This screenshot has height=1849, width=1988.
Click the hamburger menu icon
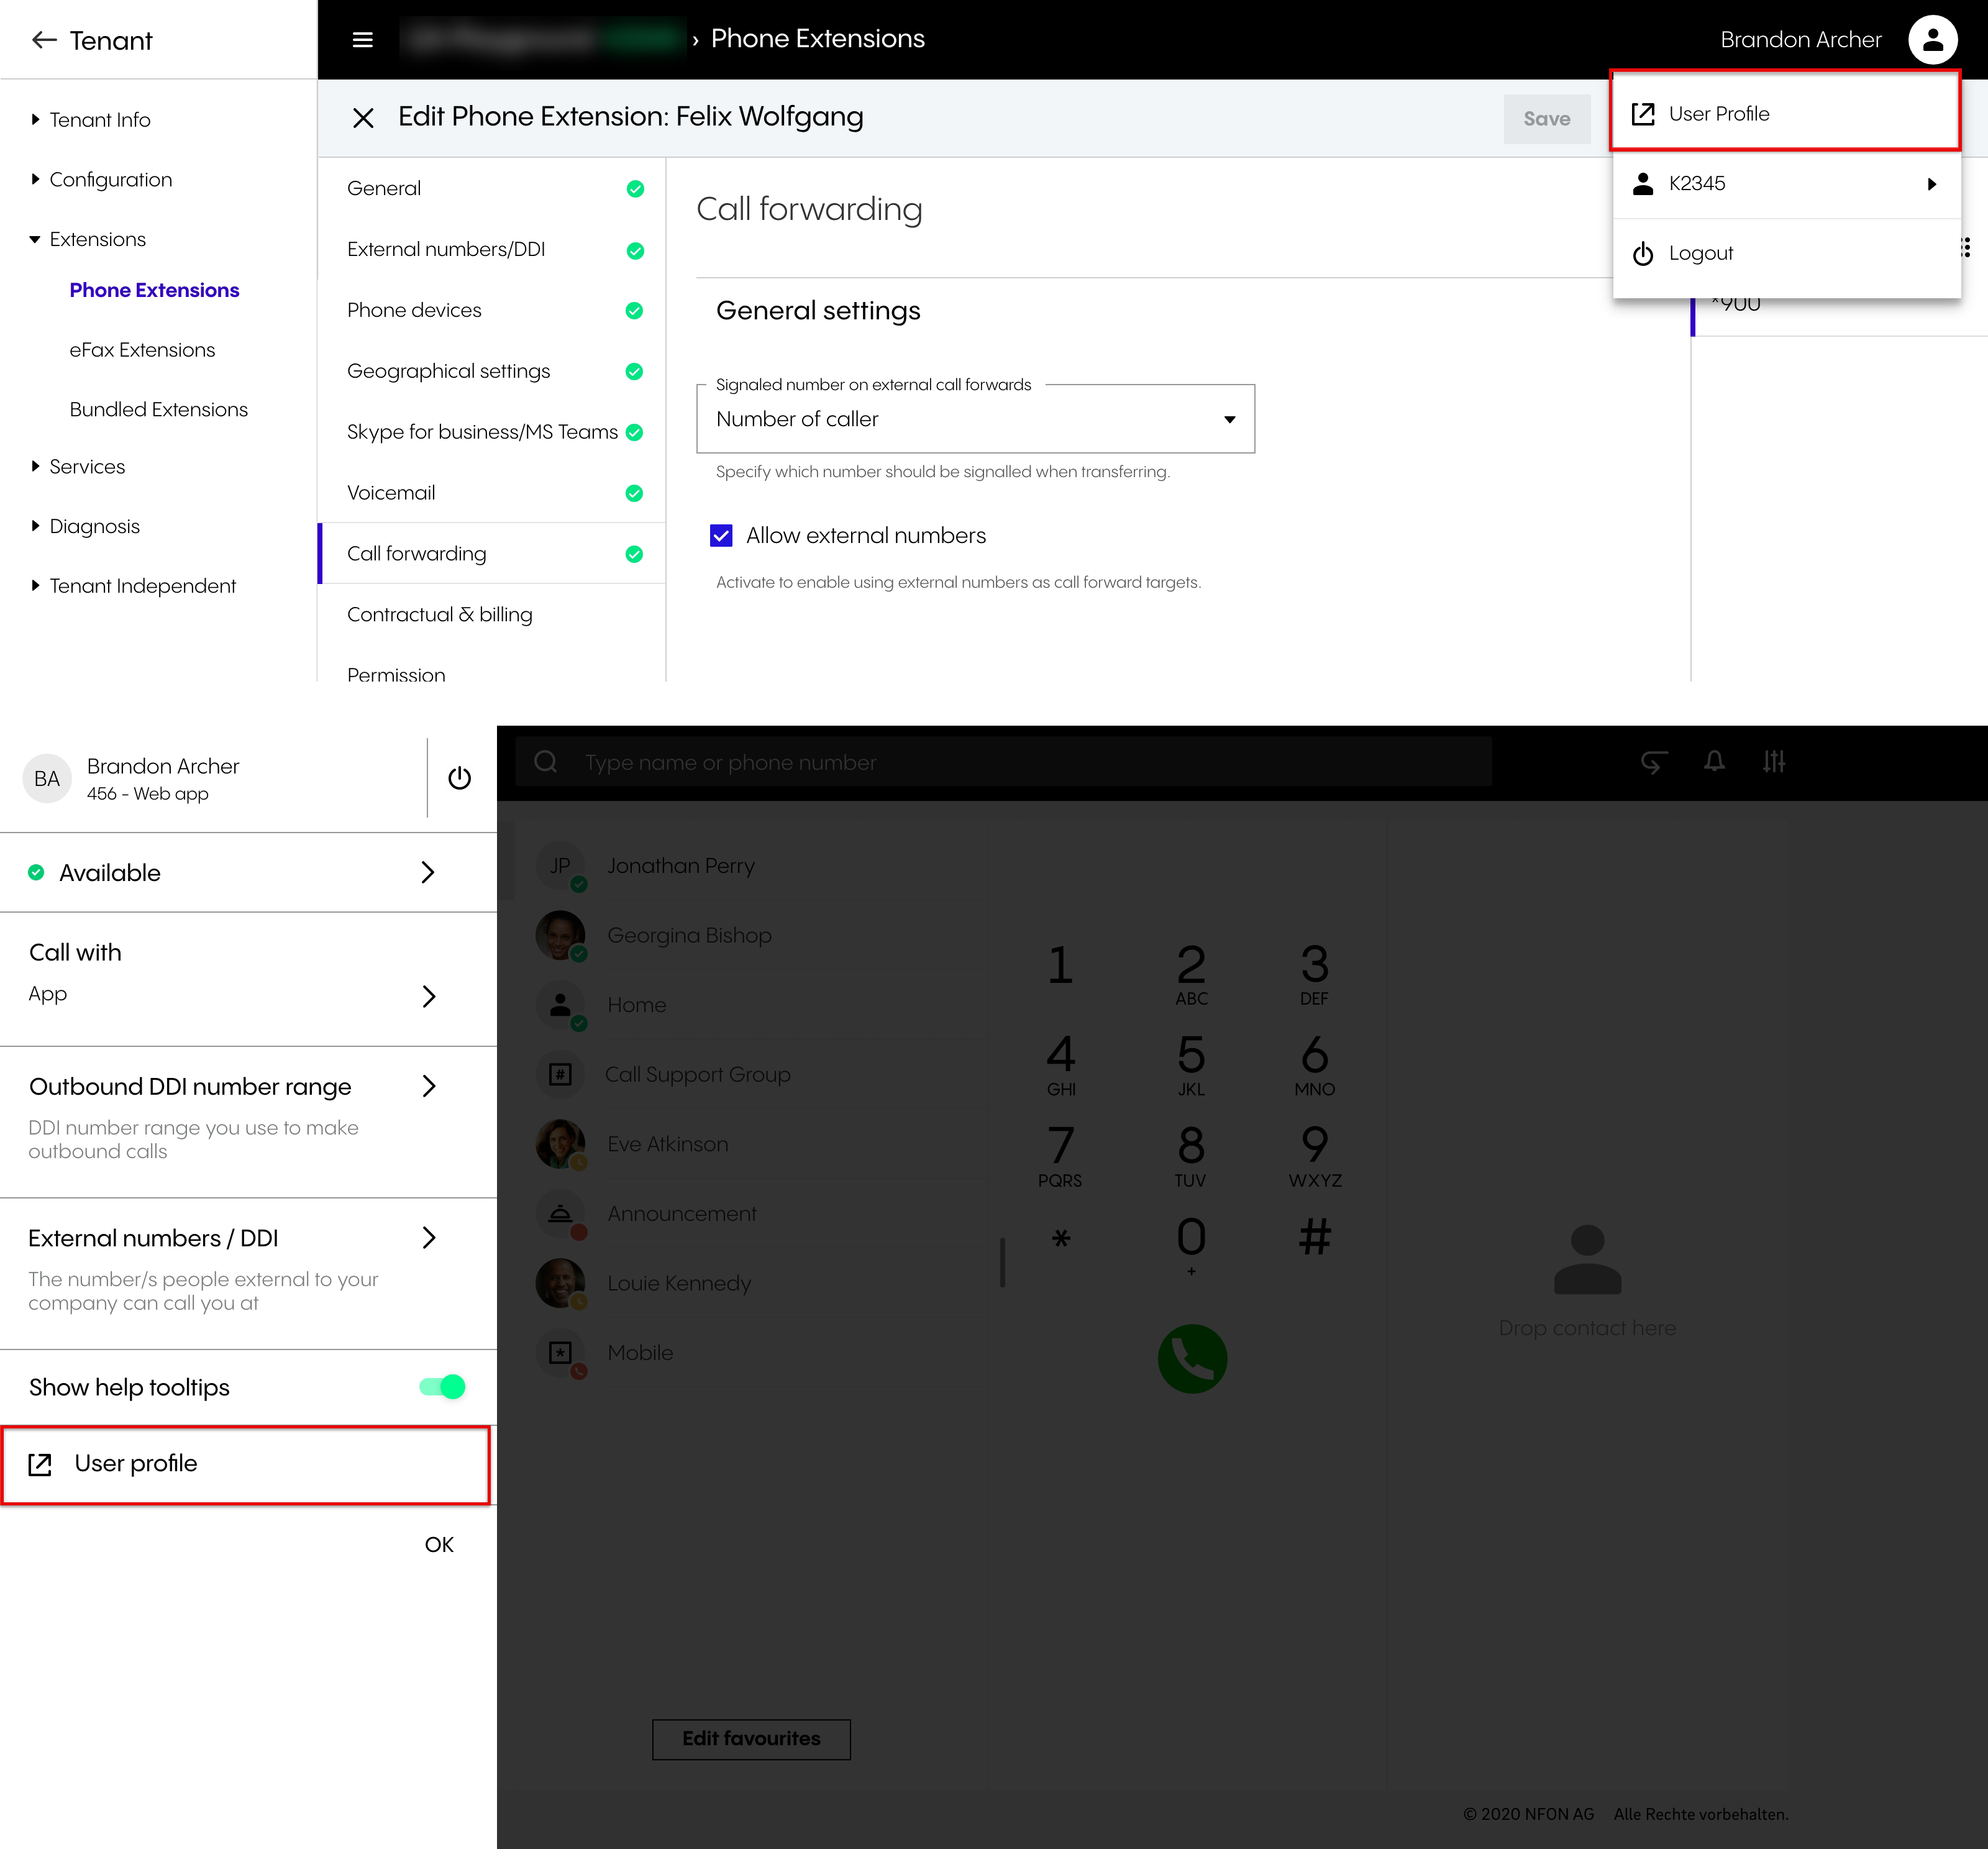tap(363, 40)
